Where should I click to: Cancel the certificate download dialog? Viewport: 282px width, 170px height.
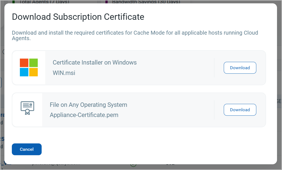pyautogui.click(x=27, y=149)
